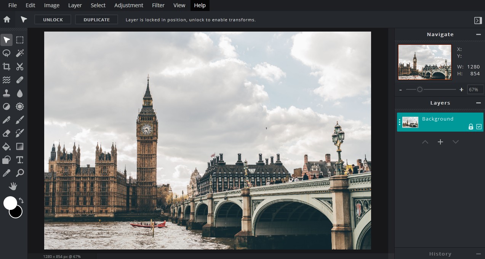Select the Paint Bucket fill tool
The height and width of the screenshot is (259, 485).
(x=6, y=146)
